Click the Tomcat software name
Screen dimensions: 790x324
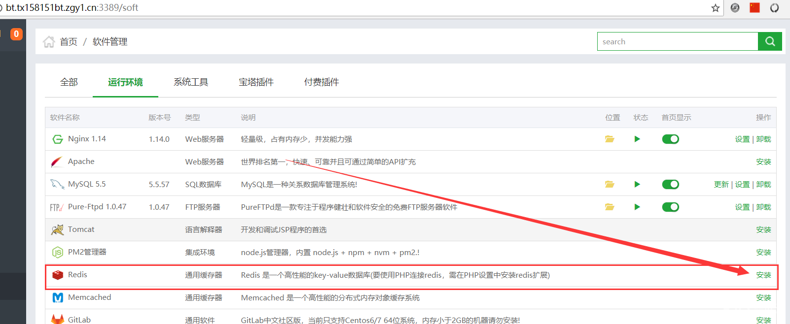81,229
